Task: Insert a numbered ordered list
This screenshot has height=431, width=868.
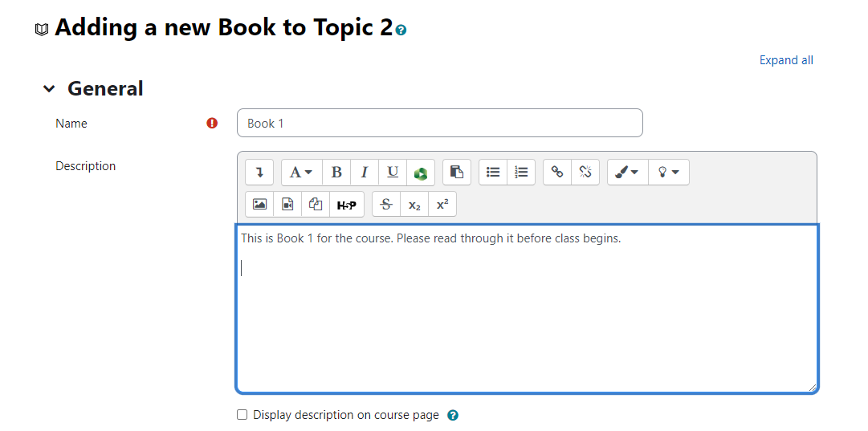Action: coord(521,172)
